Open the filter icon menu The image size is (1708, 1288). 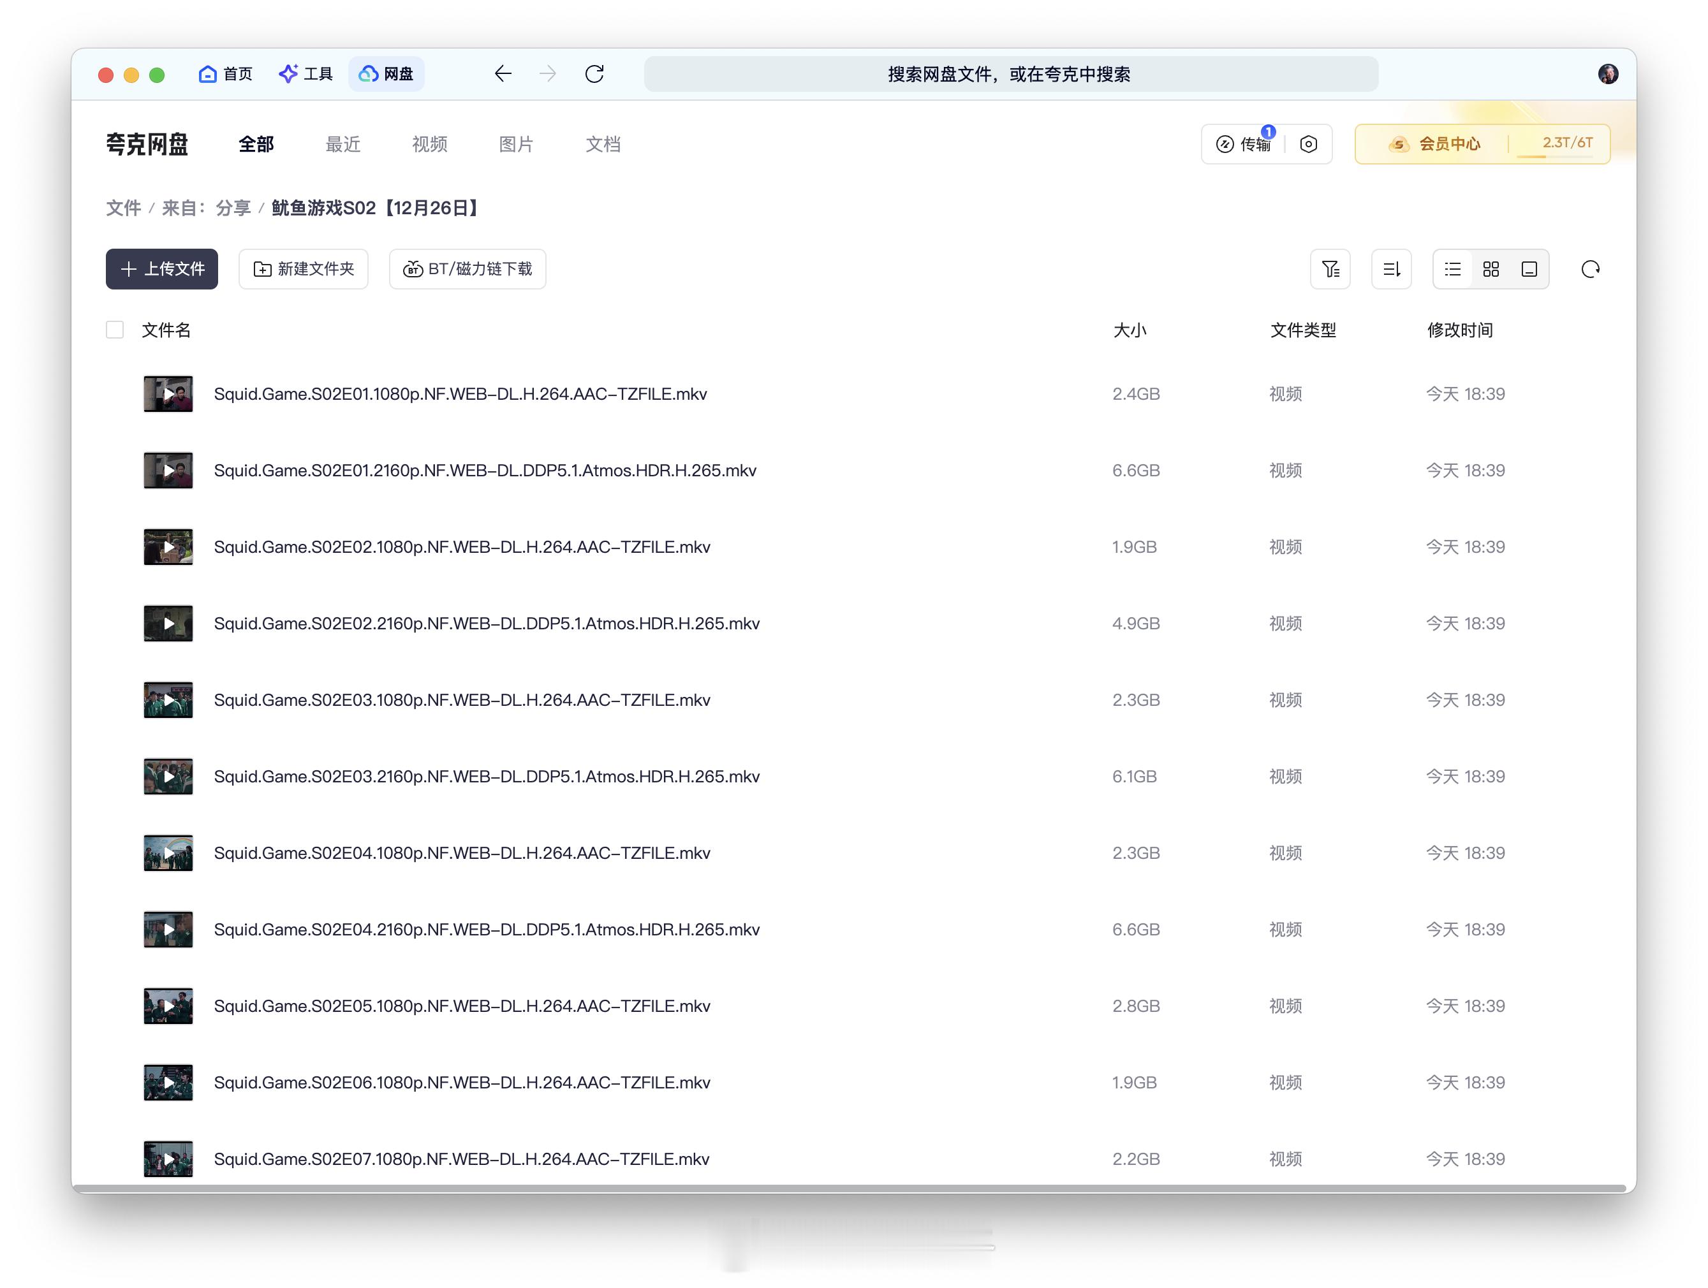(1330, 268)
